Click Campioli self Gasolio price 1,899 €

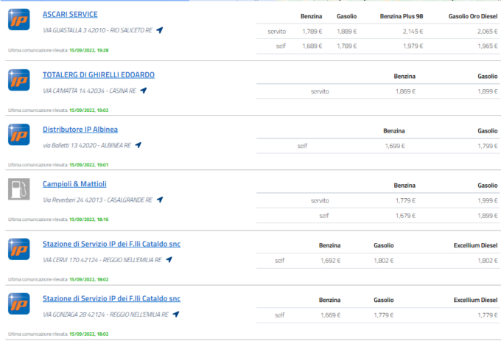(x=488, y=216)
